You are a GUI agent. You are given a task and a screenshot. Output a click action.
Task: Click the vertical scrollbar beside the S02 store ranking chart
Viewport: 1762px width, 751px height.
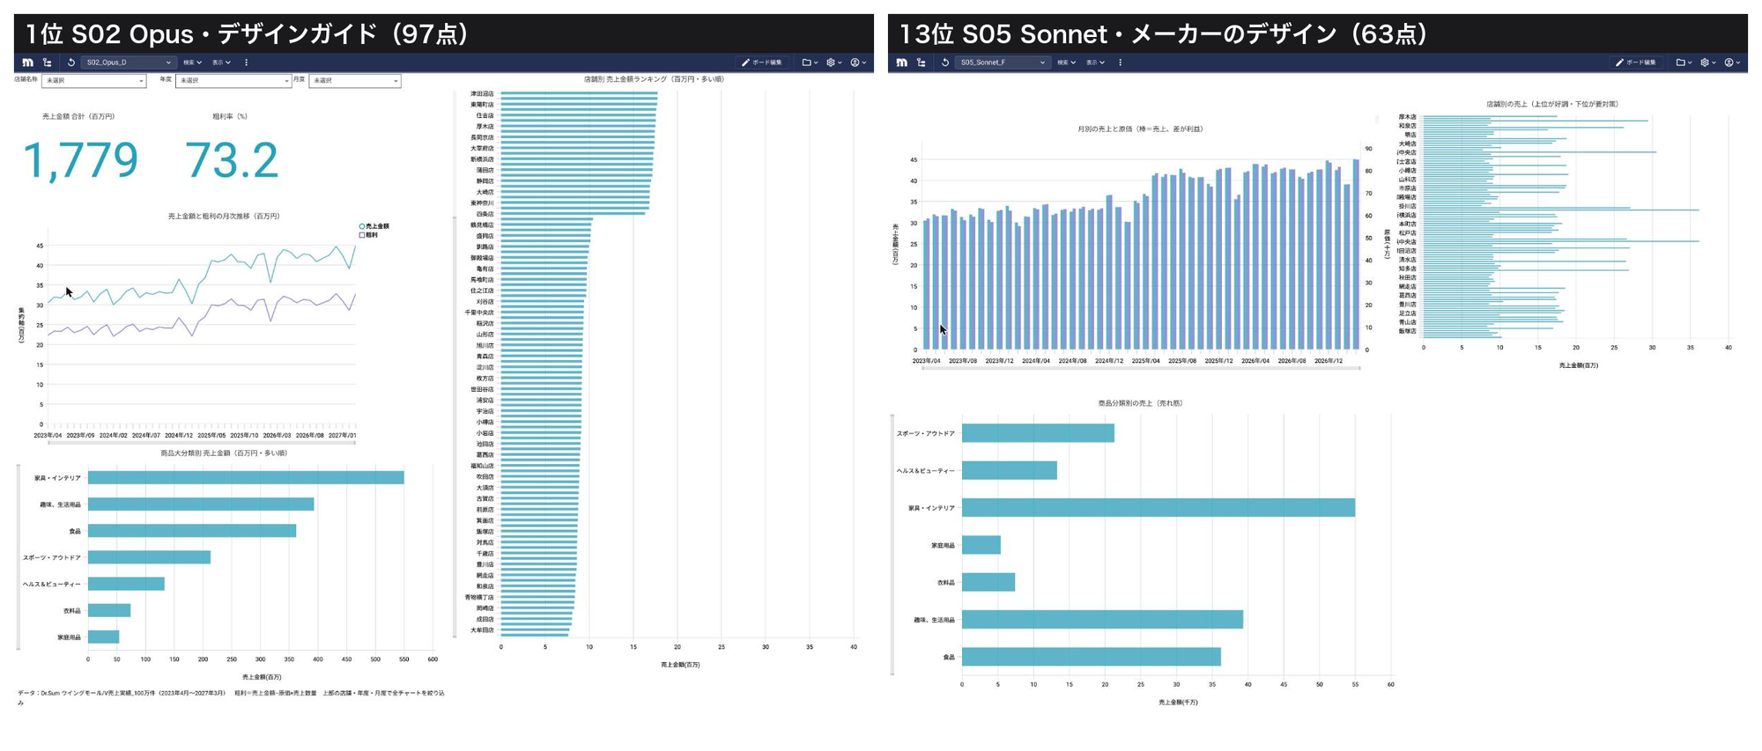click(x=455, y=425)
